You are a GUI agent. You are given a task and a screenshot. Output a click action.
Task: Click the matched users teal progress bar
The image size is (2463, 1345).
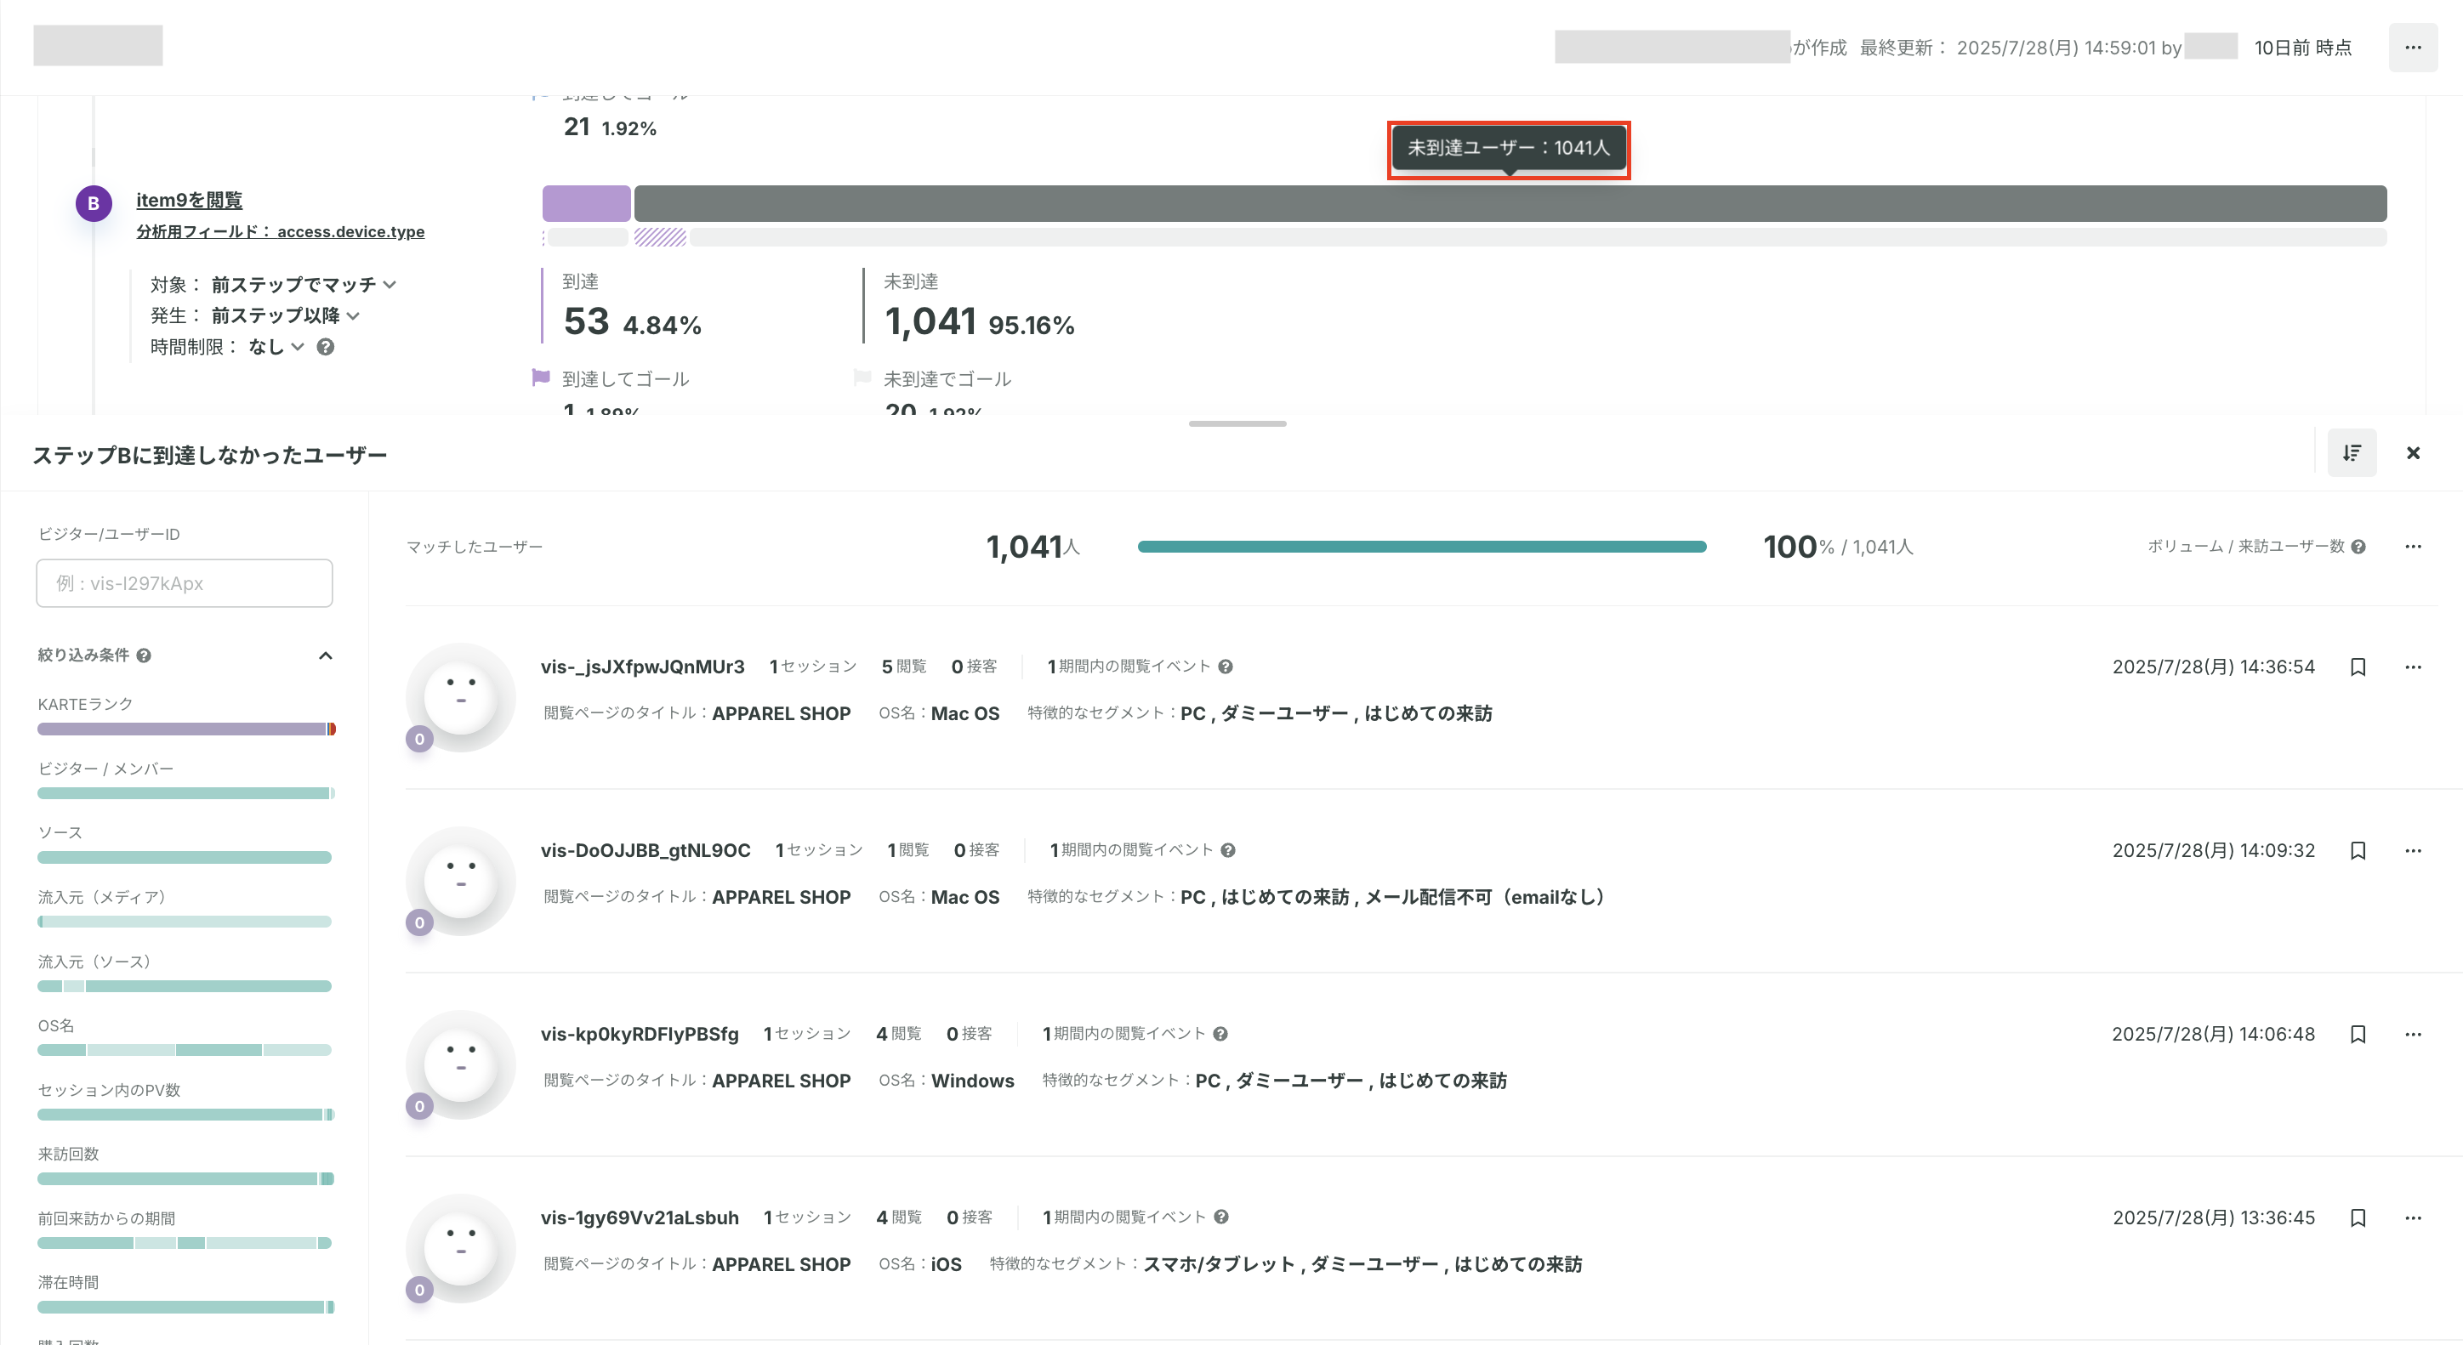[x=1422, y=547]
